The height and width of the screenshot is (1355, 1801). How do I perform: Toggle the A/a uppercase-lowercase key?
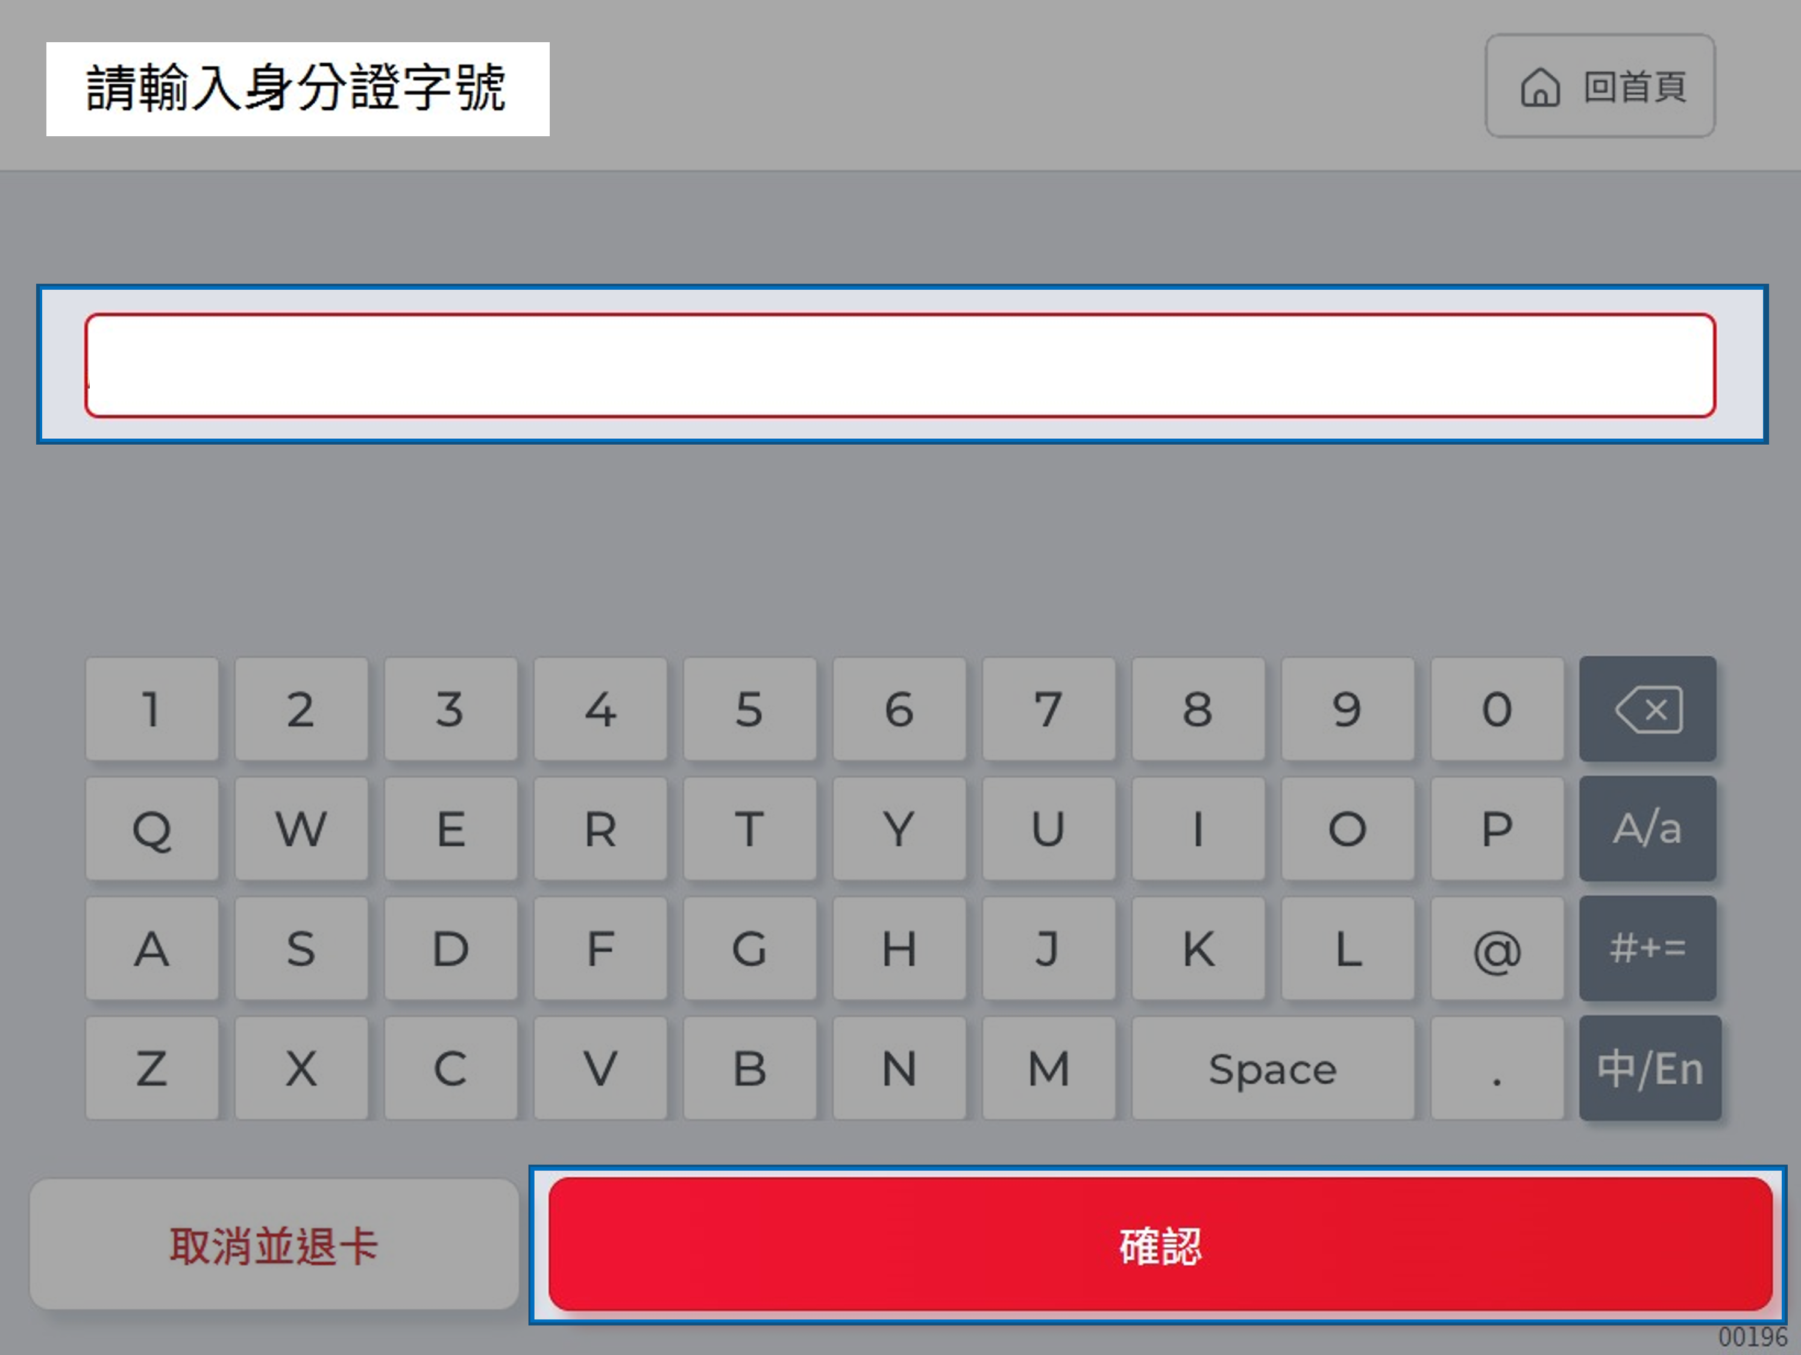point(1647,829)
